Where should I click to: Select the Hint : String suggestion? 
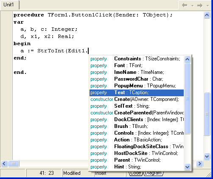click(137, 167)
